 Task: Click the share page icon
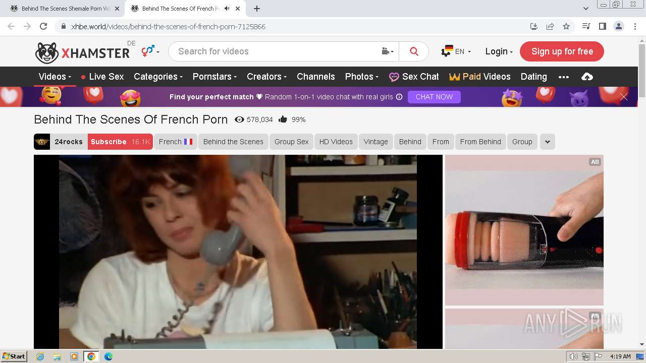(x=550, y=26)
